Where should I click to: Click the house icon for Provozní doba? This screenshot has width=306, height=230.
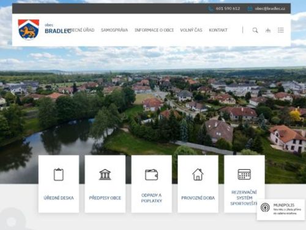click(x=198, y=174)
